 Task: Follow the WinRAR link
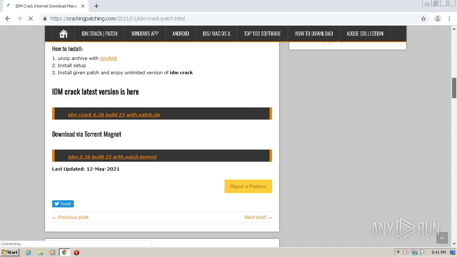tap(109, 58)
